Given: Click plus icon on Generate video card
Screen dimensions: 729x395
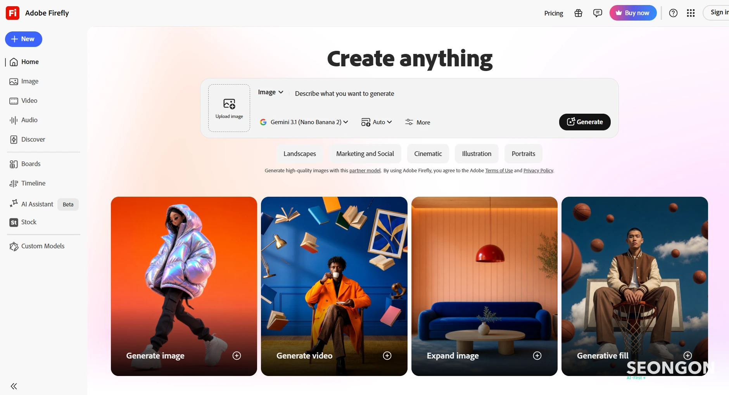Looking at the screenshot, I should [x=387, y=356].
